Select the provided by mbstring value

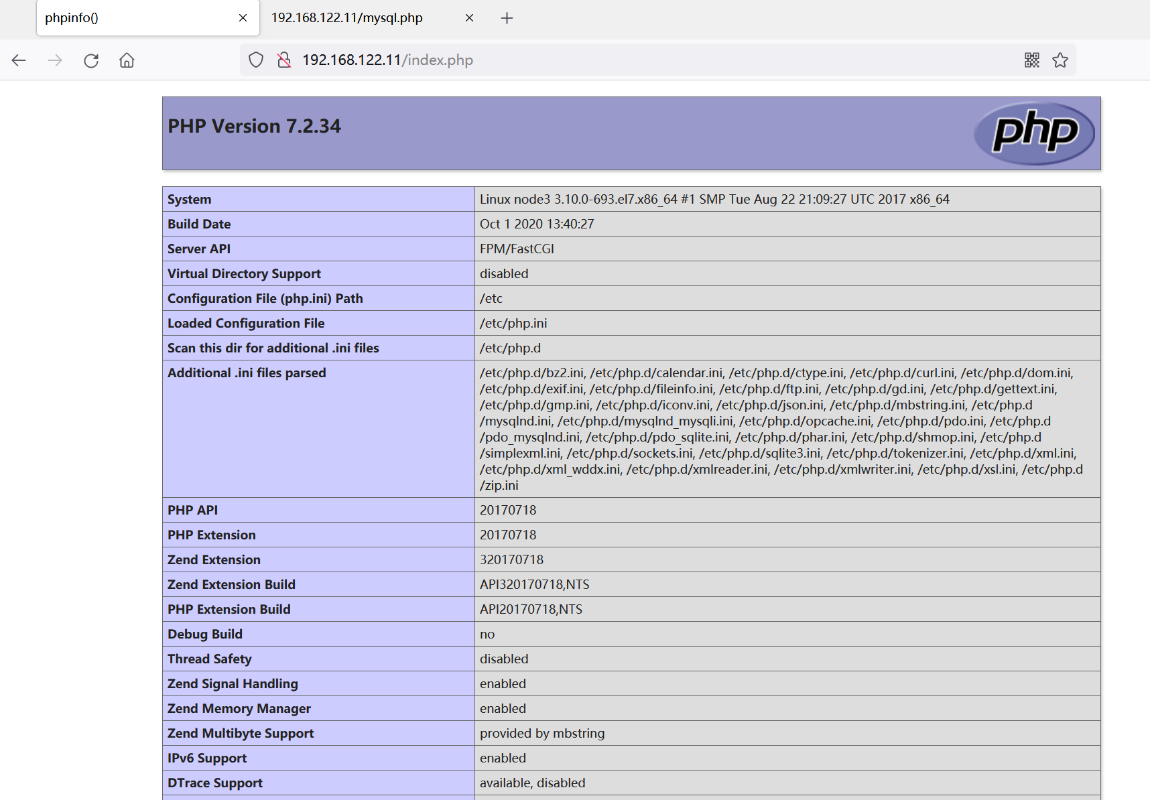click(x=542, y=733)
